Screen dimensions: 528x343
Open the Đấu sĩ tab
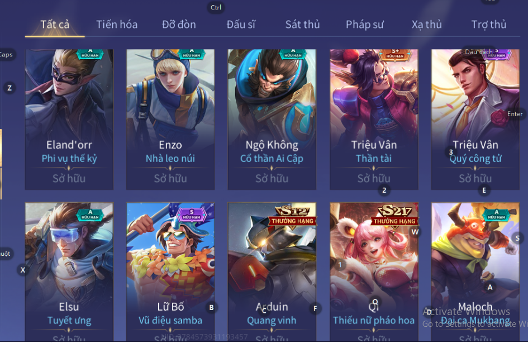241,25
